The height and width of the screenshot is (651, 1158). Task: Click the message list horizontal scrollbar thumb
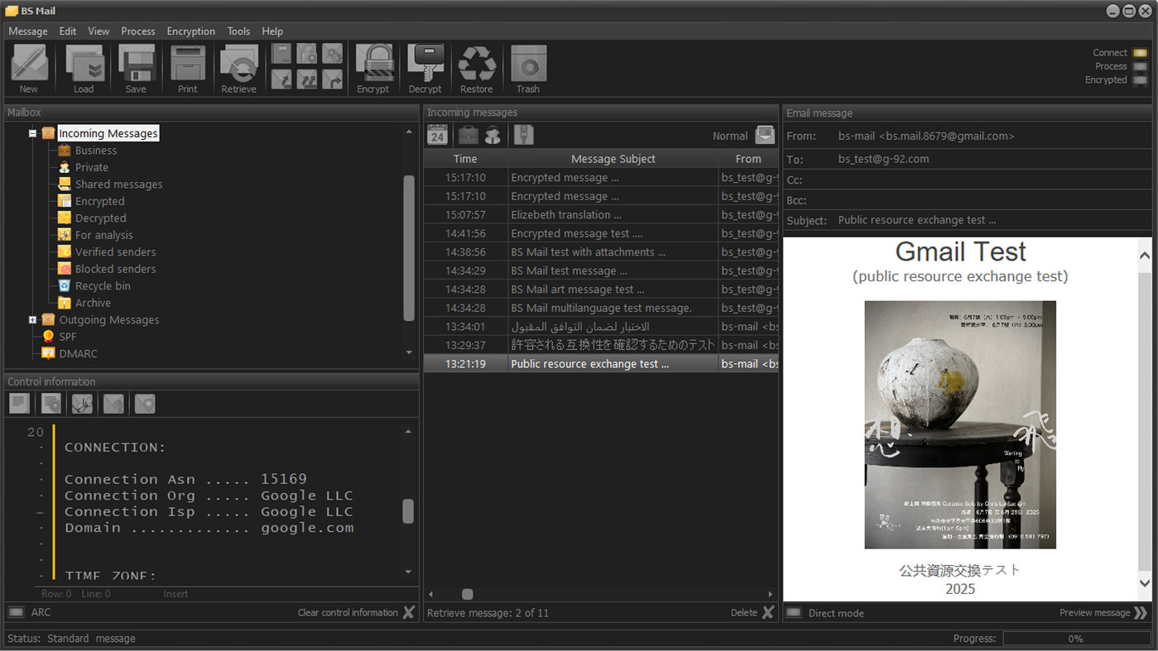[x=468, y=594]
